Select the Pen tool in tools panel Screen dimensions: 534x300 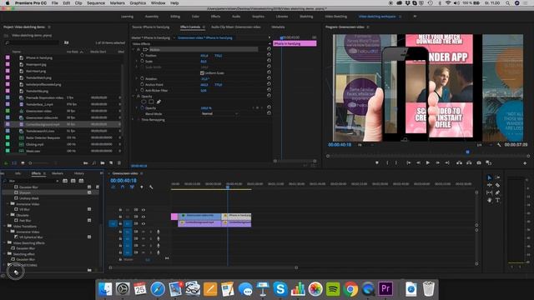pos(497,192)
